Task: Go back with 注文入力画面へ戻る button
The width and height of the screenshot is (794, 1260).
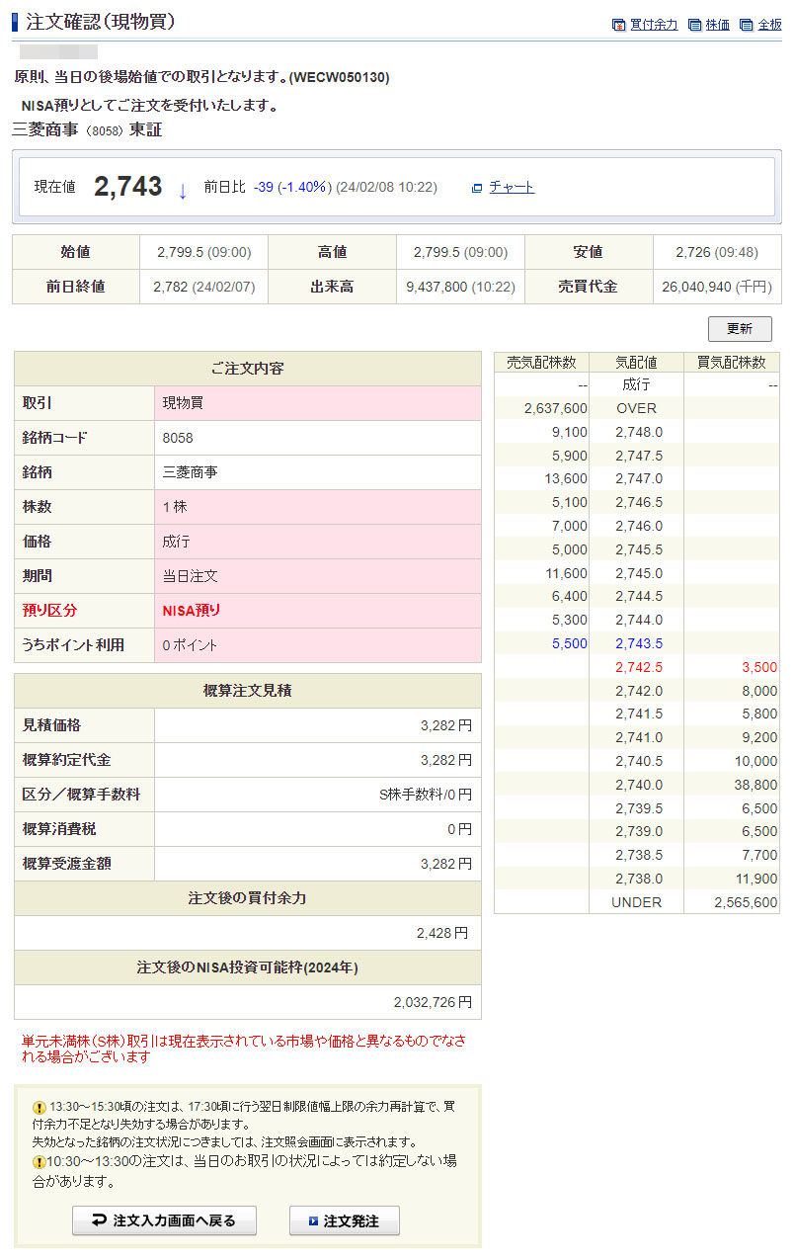Action: coord(164,1220)
